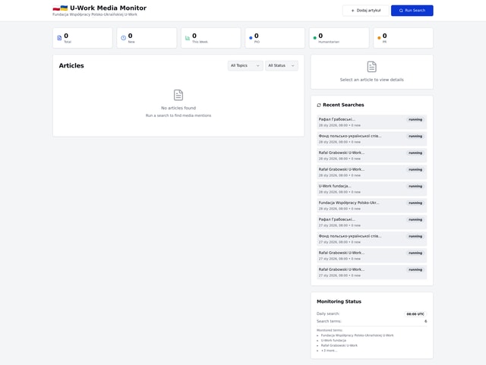The width and height of the screenshot is (486, 365).
Task: Open the All Status filter dropdown
Action: point(281,66)
